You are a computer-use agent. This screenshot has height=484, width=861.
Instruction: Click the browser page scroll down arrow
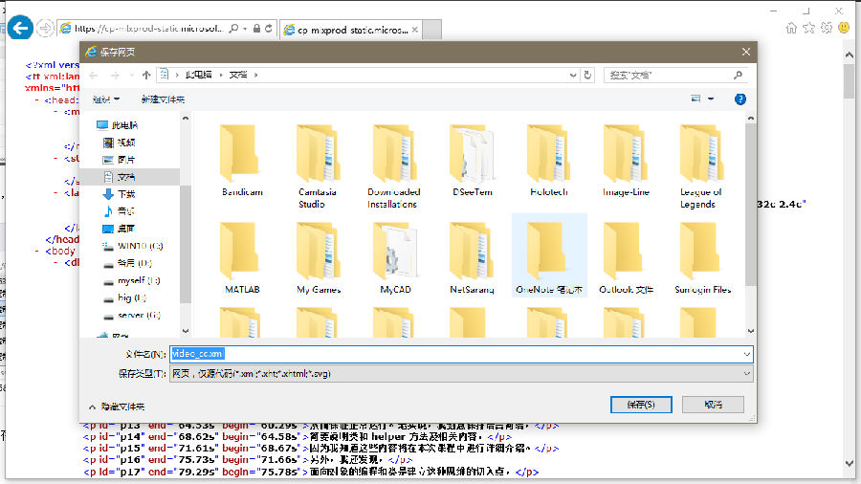click(849, 464)
